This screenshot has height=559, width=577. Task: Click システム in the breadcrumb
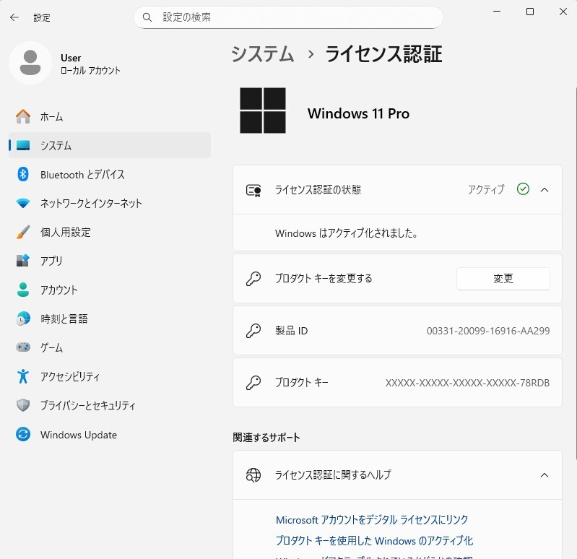[263, 54]
